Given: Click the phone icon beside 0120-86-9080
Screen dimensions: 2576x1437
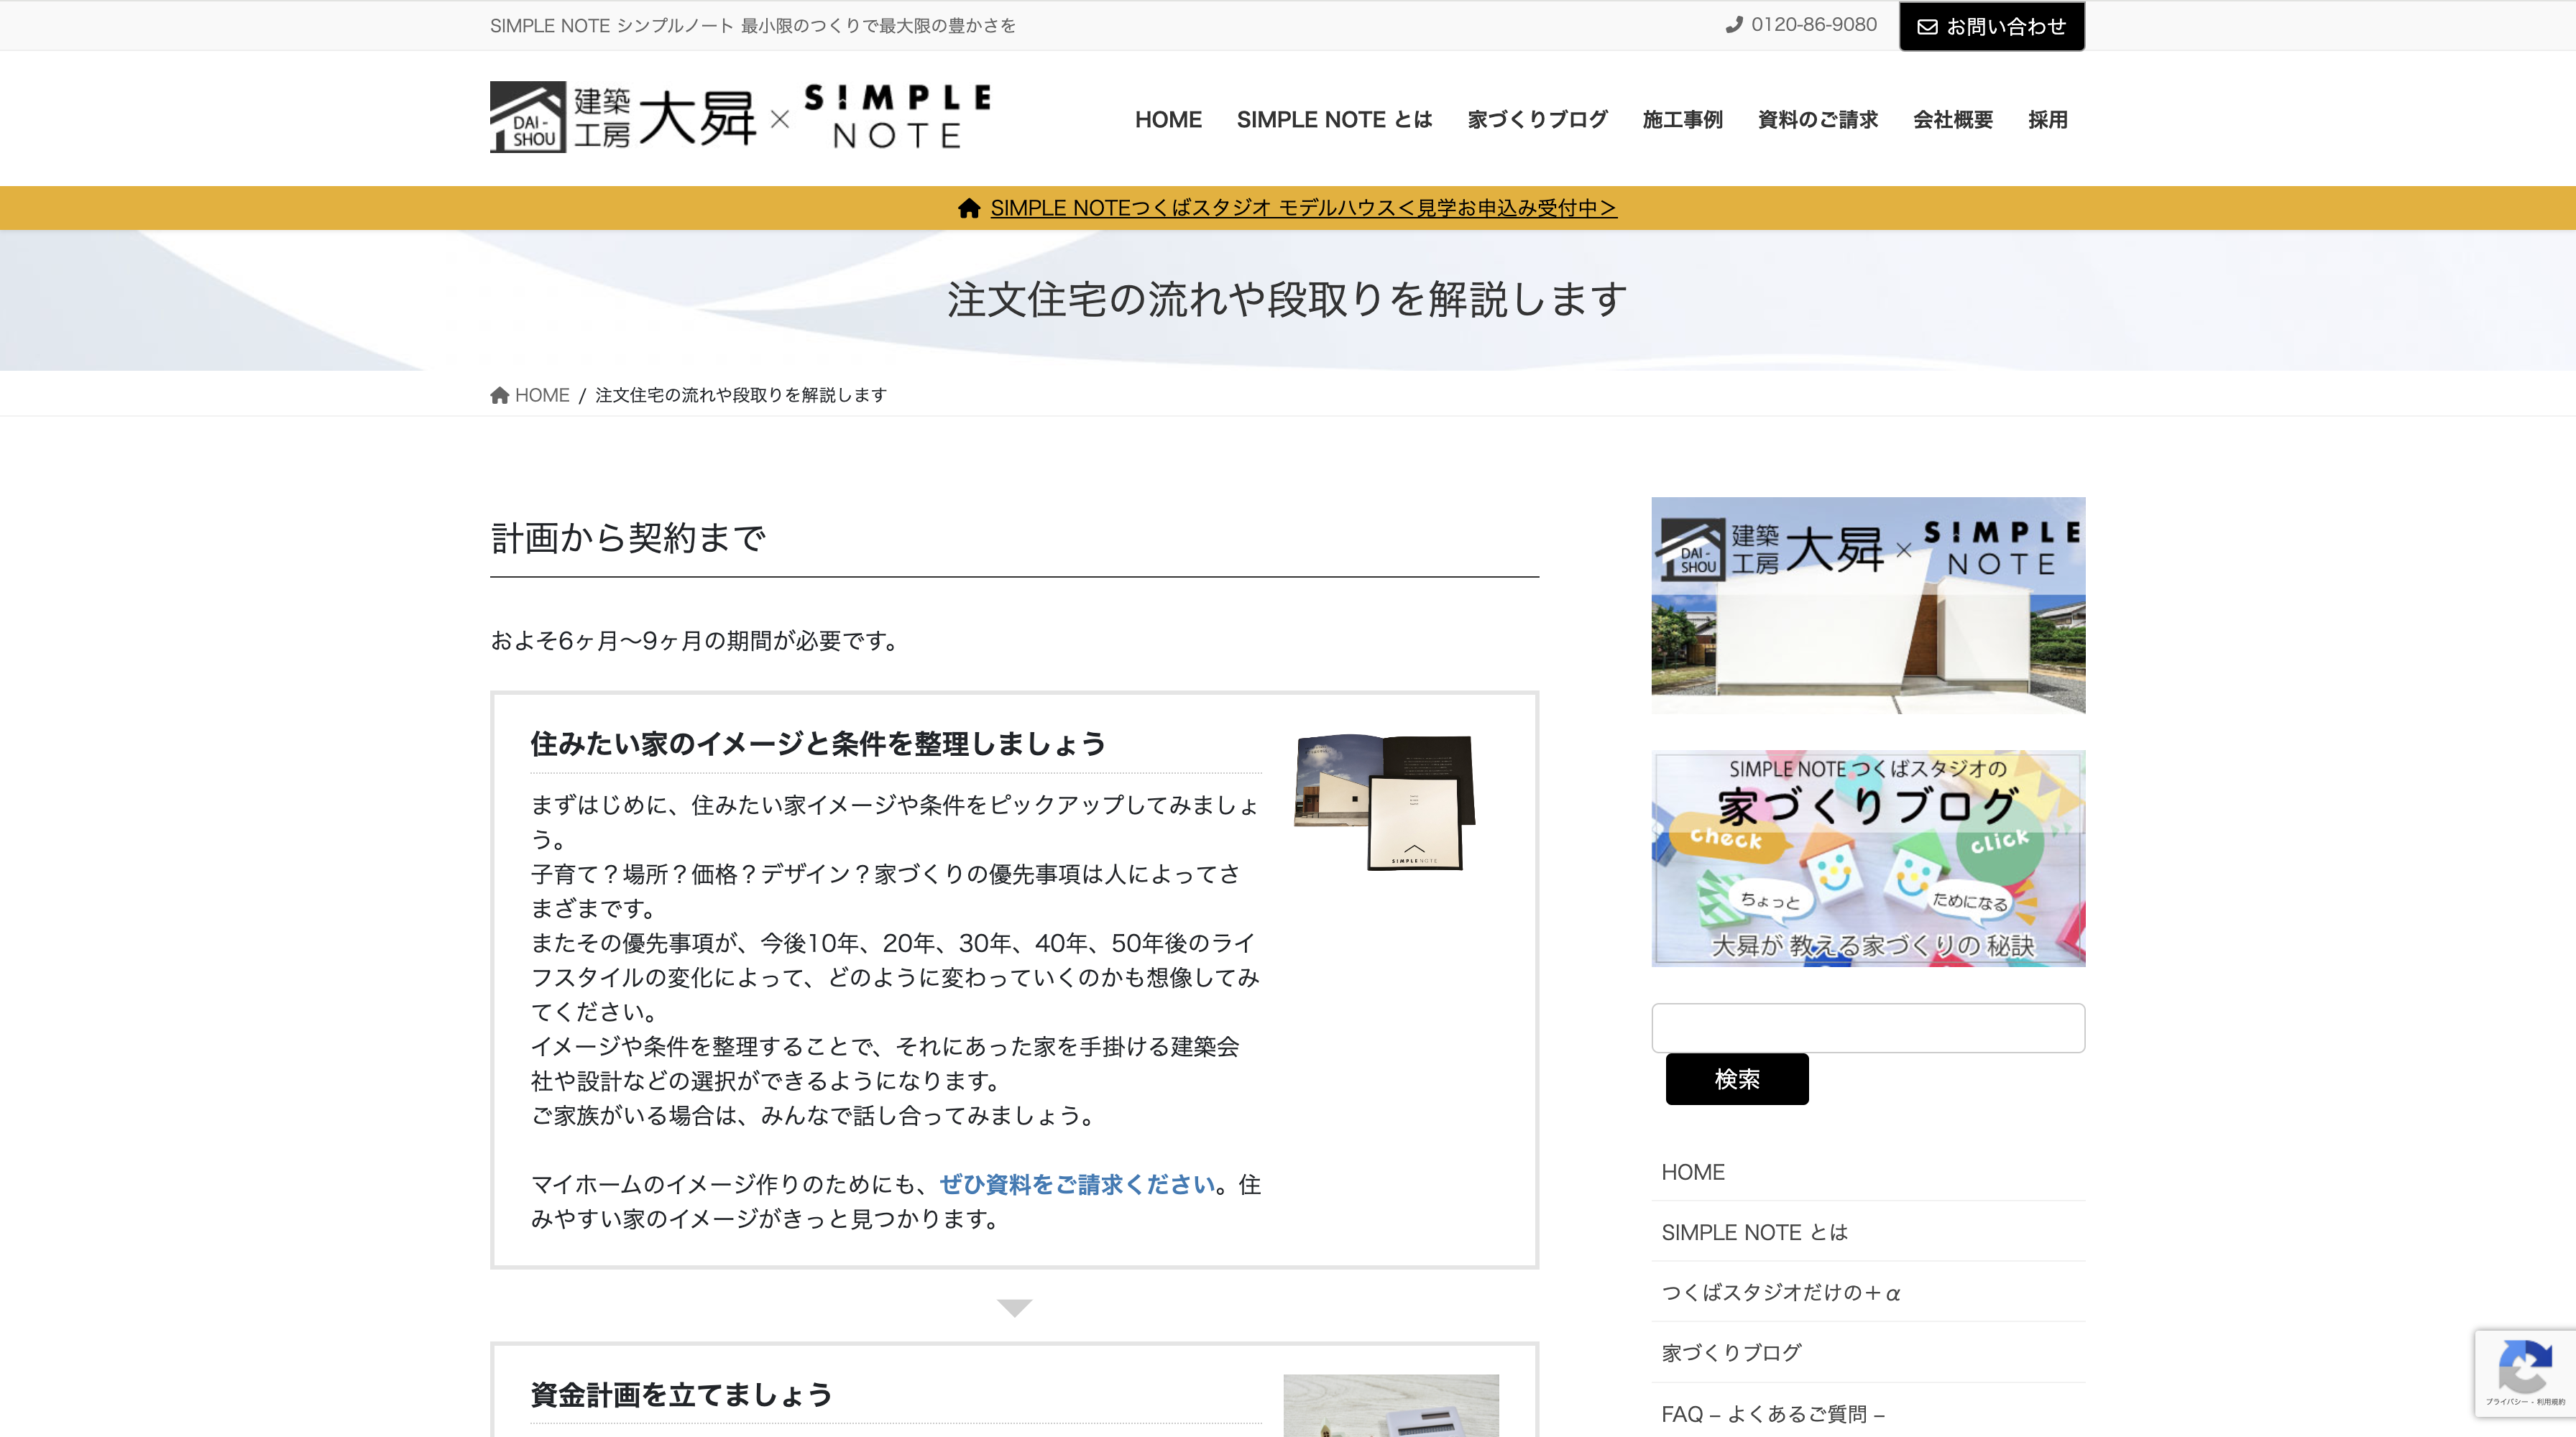Looking at the screenshot, I should (1734, 25).
